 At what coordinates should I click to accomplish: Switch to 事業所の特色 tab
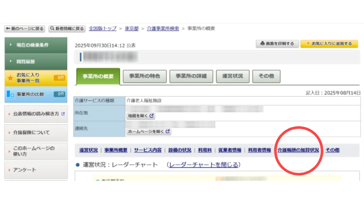144,76
